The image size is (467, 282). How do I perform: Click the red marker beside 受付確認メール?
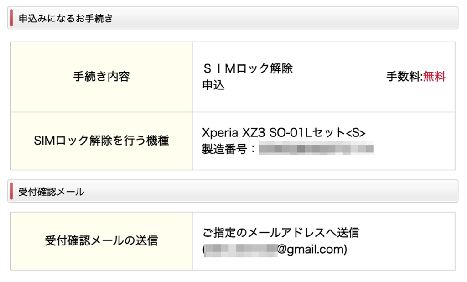click(x=11, y=191)
